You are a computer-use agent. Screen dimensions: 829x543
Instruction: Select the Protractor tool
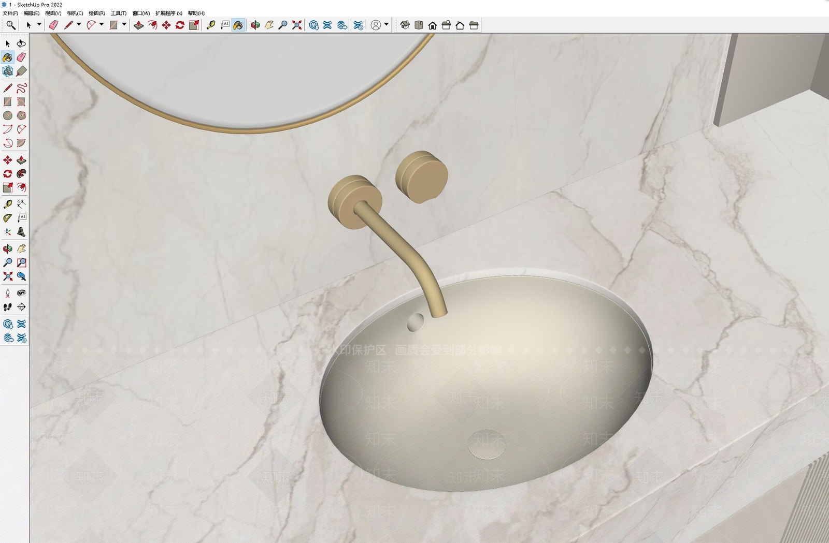(8, 218)
